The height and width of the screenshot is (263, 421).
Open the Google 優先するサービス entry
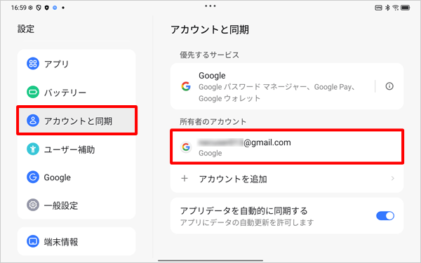click(x=272, y=86)
